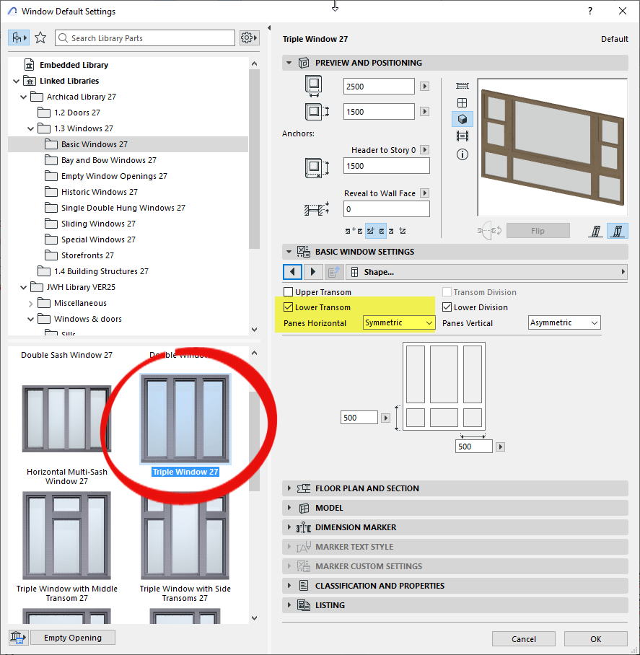The image size is (640, 655).
Task: Go to next settings page
Action: pos(313,272)
